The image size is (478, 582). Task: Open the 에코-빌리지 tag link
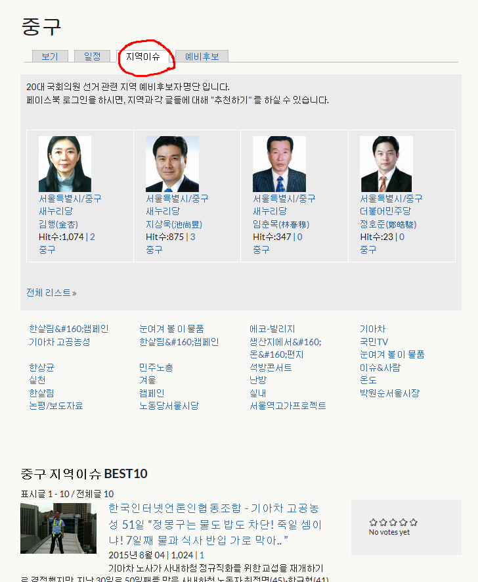[x=272, y=329]
